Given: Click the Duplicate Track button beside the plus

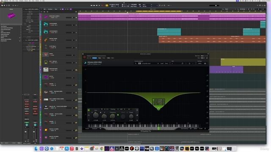Looking at the screenshot, I should pos(44,12).
